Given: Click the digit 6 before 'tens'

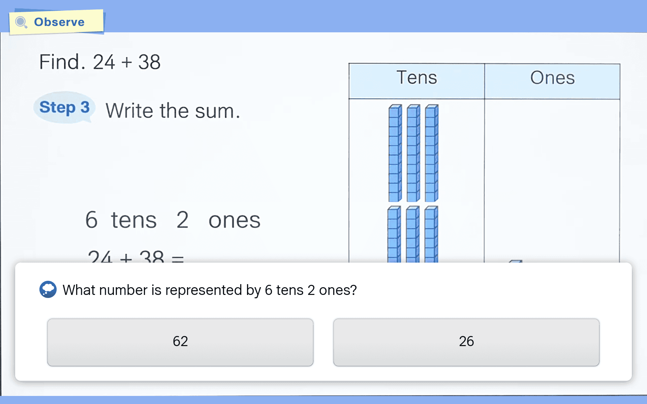Looking at the screenshot, I should 91,220.
